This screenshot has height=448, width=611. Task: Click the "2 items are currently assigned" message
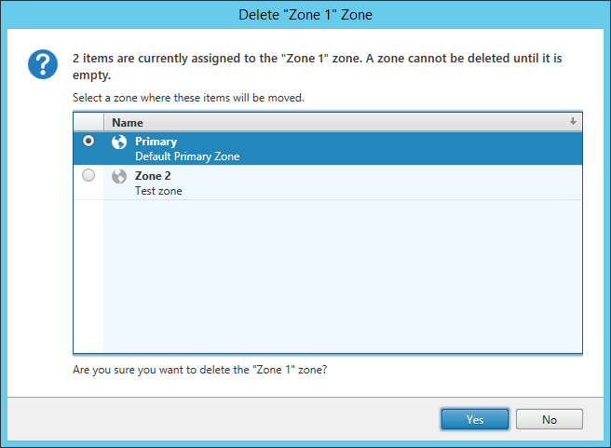(x=318, y=66)
